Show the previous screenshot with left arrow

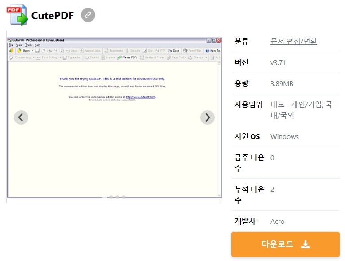click(21, 117)
